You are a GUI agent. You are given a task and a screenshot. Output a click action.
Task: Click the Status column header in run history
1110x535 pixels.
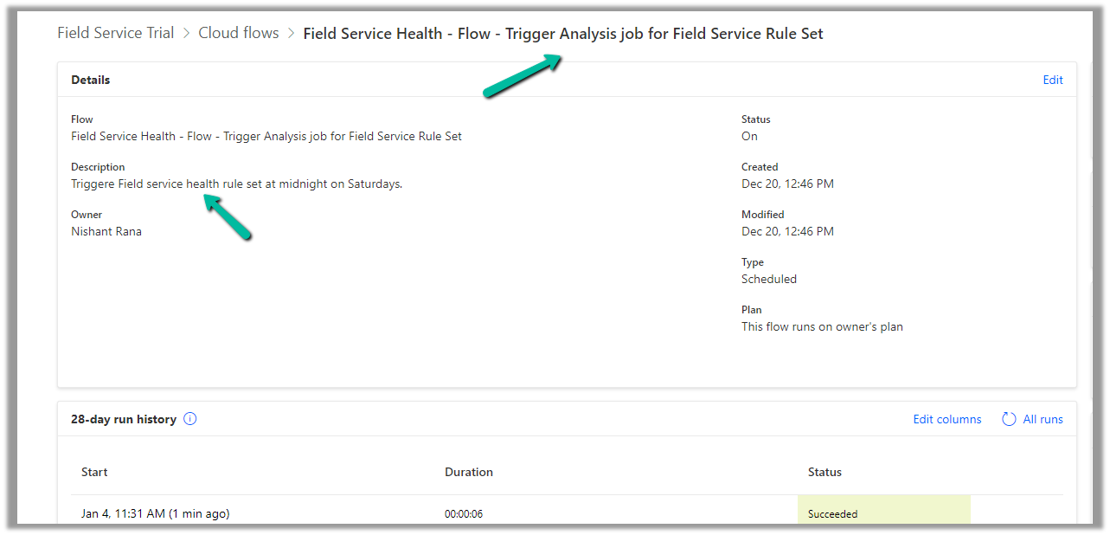point(824,472)
